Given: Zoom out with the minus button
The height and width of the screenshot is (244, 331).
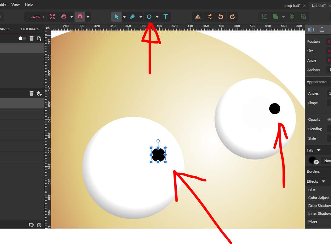Looking at the screenshot, I should [26, 17].
